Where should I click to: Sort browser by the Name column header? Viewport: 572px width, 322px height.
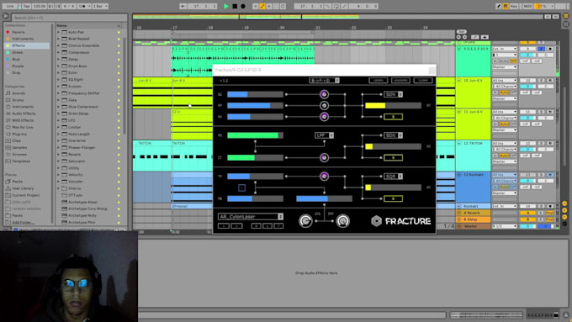tap(88, 25)
